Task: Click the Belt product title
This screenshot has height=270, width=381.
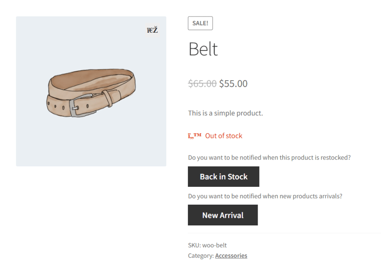Action: tap(203, 49)
